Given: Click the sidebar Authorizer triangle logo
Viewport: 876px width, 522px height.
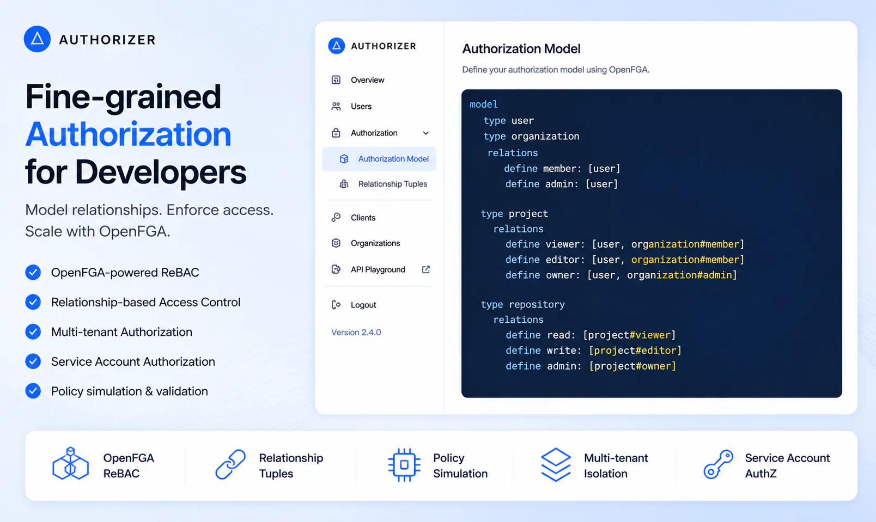Looking at the screenshot, I should click(337, 46).
